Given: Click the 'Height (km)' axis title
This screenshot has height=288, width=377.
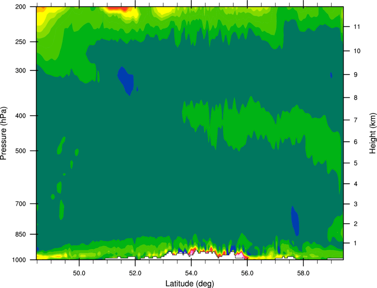Looking at the screenshot, I should [x=373, y=133].
